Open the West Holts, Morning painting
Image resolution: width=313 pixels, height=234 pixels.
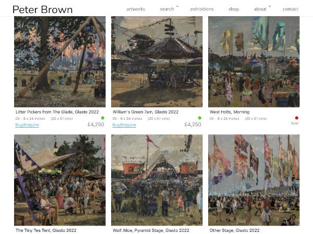coord(254,62)
